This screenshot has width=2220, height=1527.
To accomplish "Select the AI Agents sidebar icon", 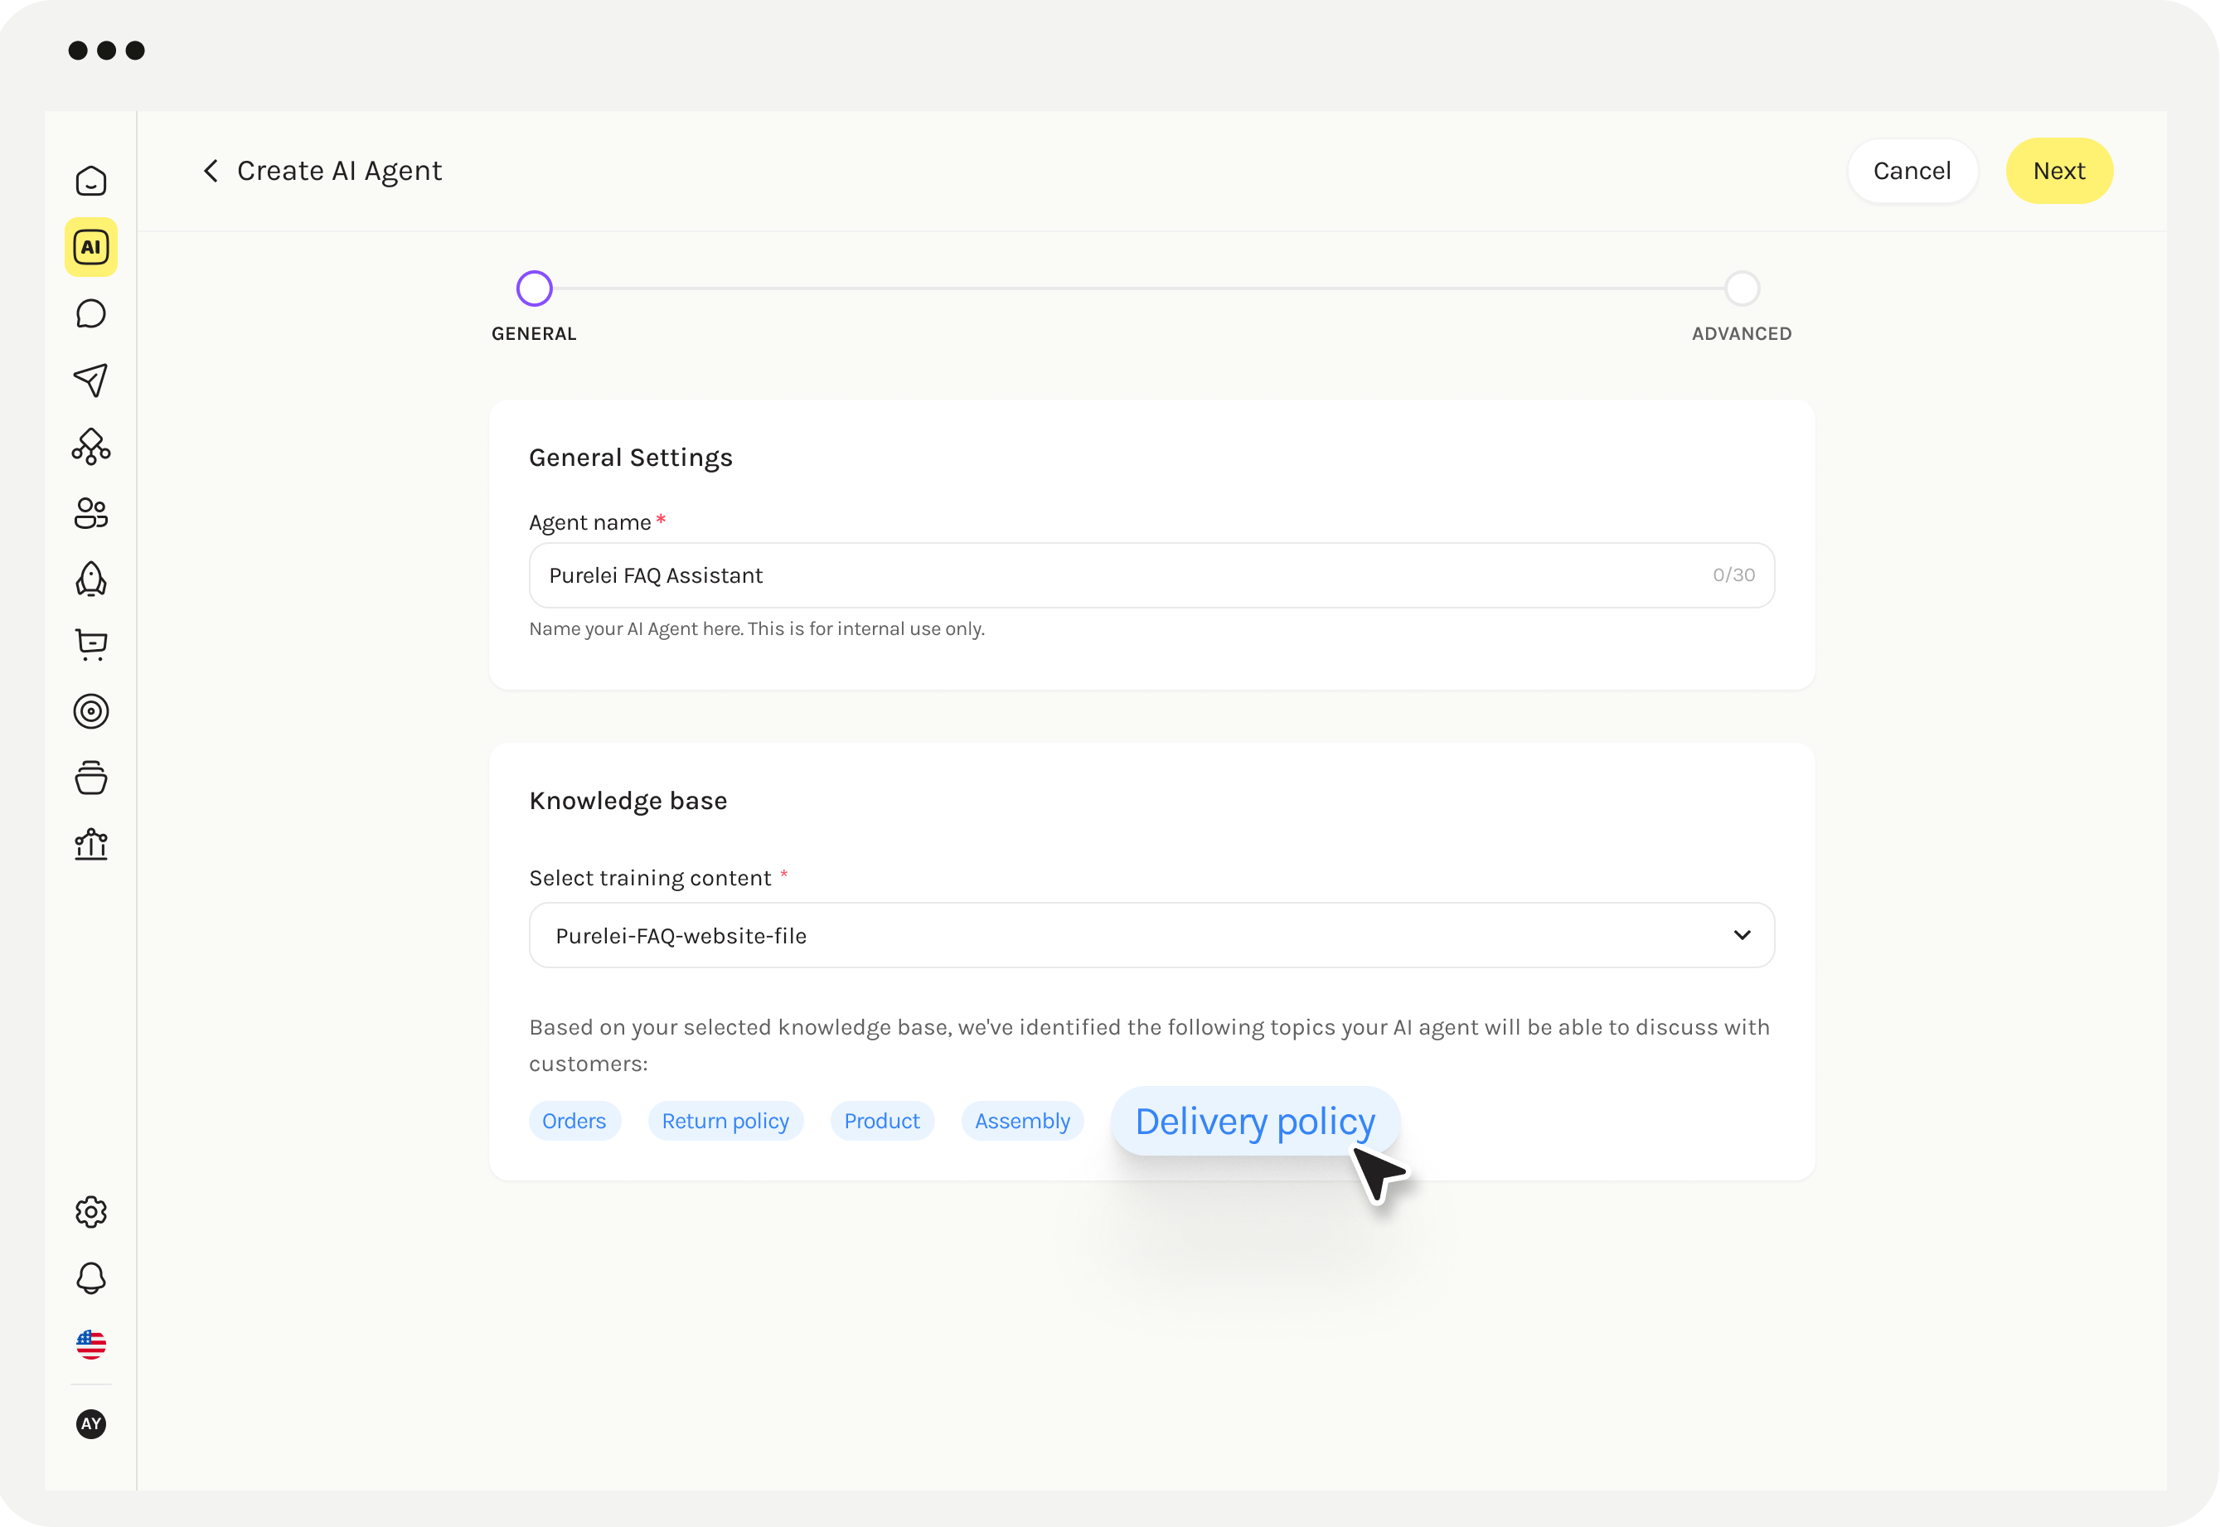I will click(91, 247).
